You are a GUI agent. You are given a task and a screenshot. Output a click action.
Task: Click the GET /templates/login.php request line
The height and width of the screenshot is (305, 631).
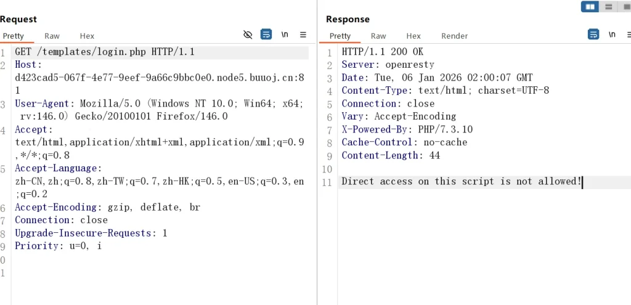point(105,52)
